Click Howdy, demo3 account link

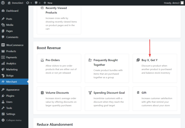pyautogui.click(x=172, y=3)
